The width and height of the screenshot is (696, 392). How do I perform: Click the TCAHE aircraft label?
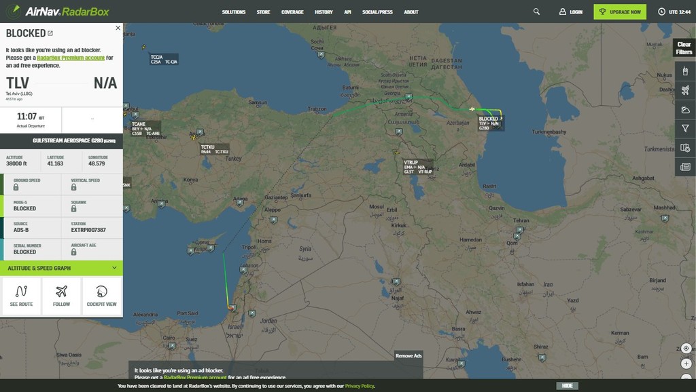146,128
